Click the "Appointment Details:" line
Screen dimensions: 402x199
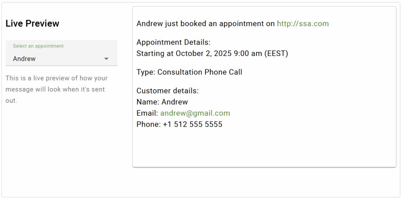(x=174, y=42)
